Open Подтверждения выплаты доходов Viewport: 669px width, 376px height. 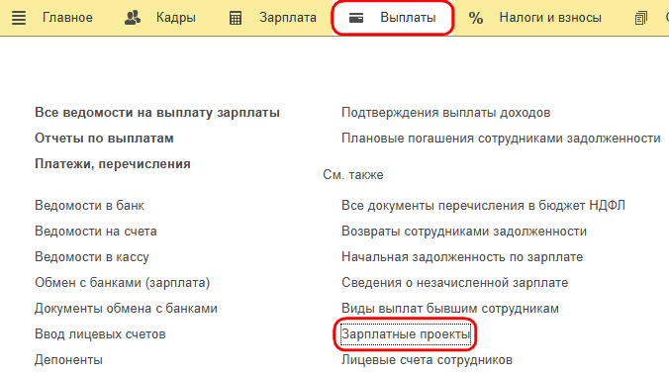(x=446, y=113)
